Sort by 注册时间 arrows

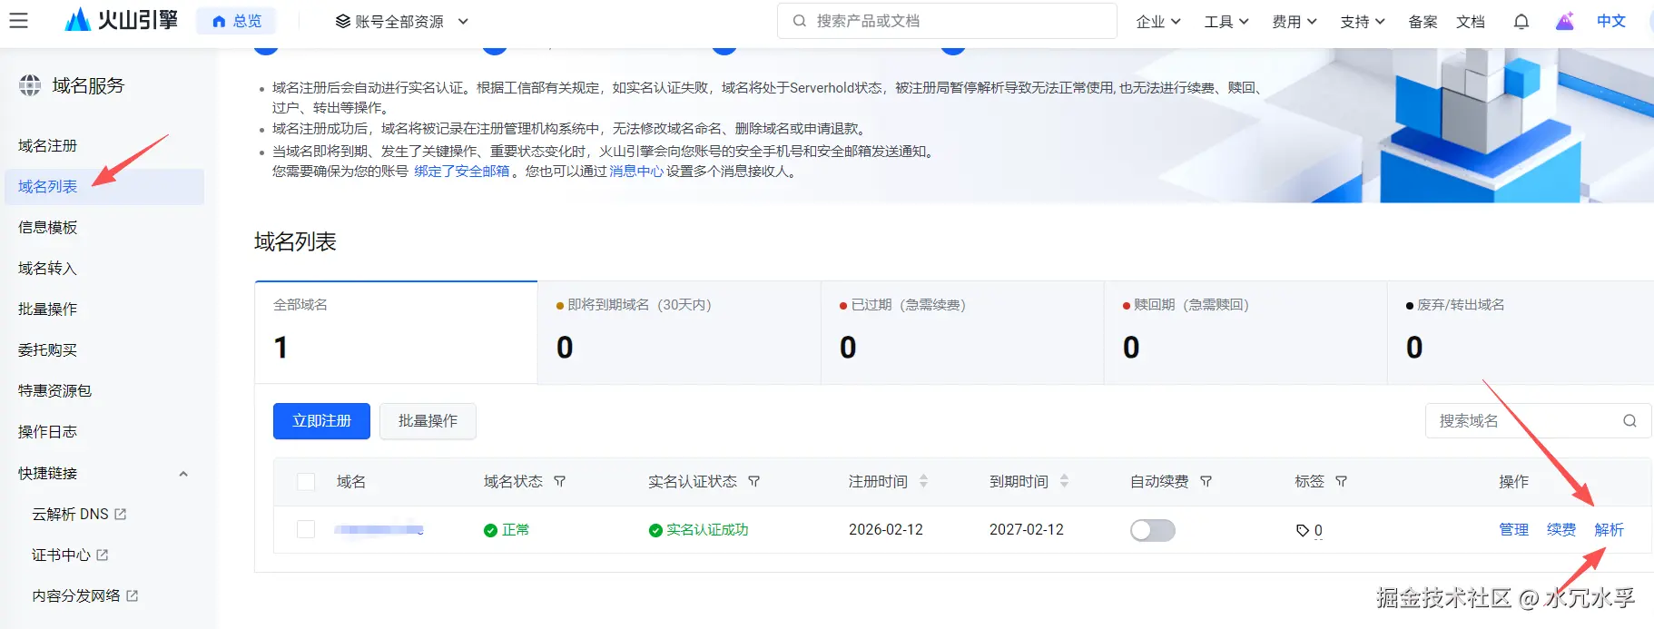[x=923, y=481]
